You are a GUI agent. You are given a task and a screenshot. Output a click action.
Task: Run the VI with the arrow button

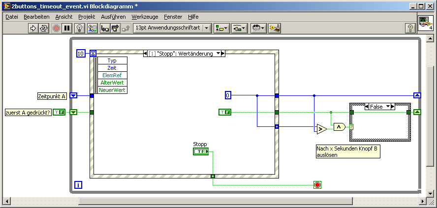coord(33,28)
